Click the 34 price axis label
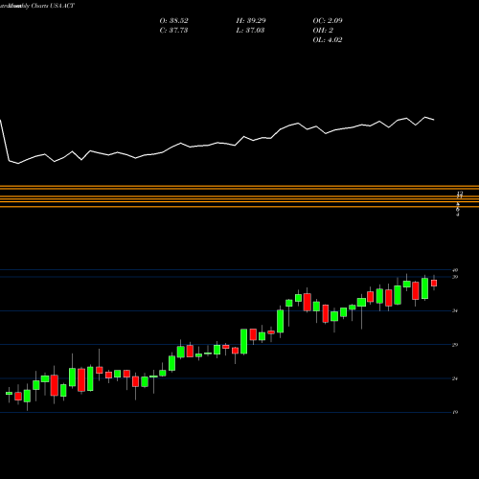This screenshot has width=479, height=479. 455,310
